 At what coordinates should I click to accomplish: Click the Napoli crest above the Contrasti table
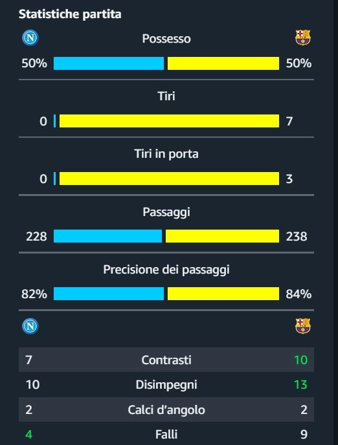click(x=30, y=326)
